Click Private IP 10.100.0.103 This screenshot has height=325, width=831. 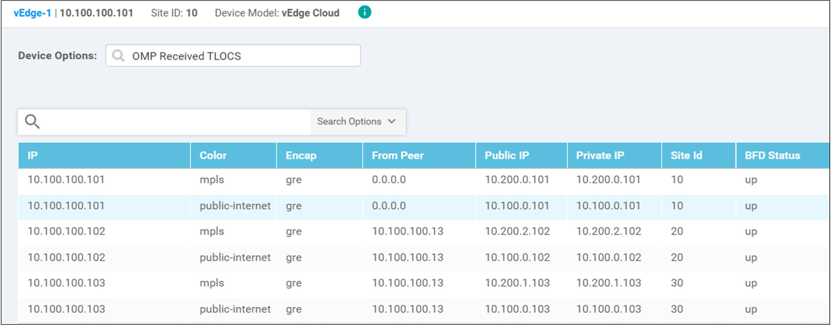coord(609,309)
